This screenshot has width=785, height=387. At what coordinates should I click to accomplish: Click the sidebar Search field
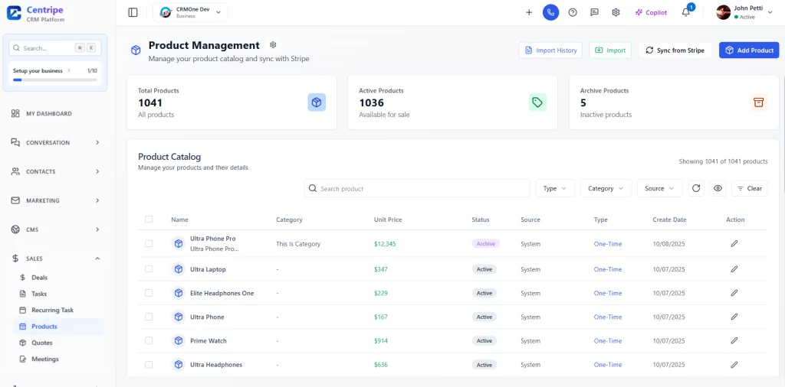pyautogui.click(x=55, y=48)
